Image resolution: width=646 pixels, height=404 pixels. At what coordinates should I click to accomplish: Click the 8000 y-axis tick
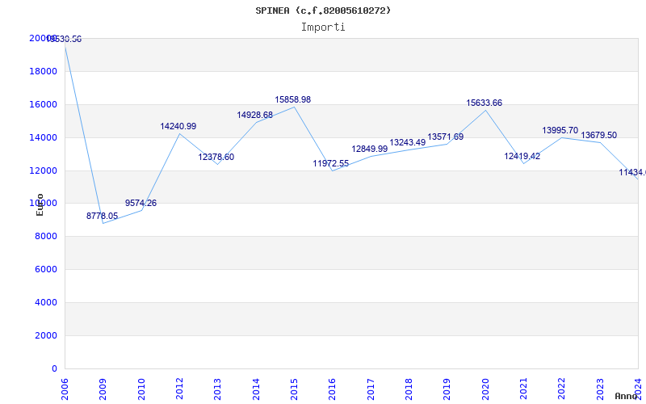tap(45, 236)
